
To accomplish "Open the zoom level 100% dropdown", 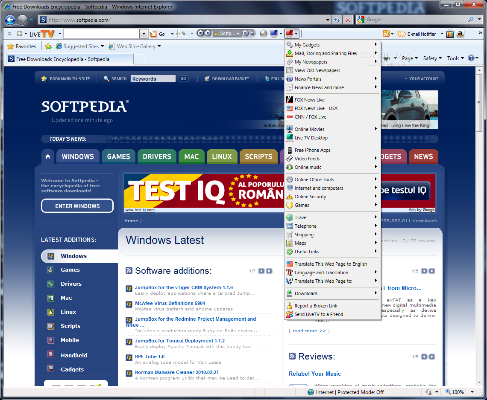I will click(472, 392).
